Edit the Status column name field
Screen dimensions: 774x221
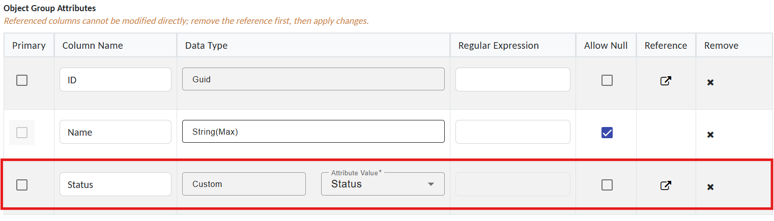click(x=115, y=184)
